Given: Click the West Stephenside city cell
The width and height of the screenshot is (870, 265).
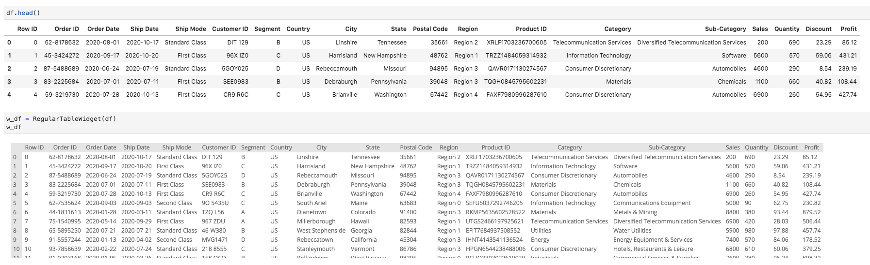Looking at the screenshot, I should pos(321,231).
